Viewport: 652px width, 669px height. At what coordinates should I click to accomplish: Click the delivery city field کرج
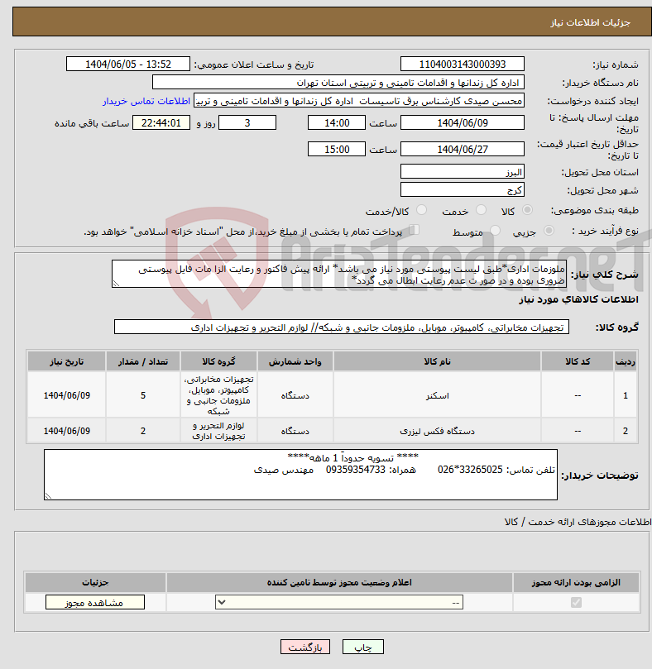point(463,190)
